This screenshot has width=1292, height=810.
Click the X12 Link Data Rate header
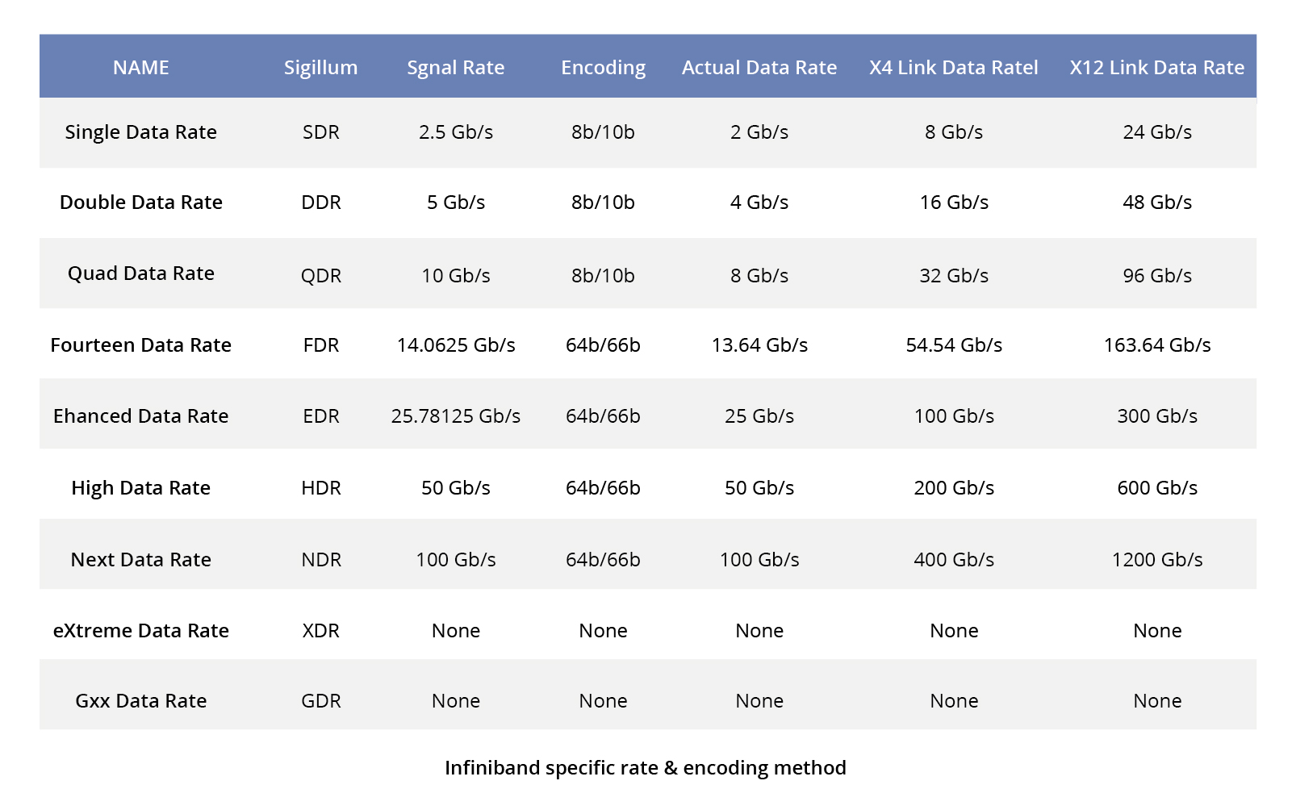[1156, 68]
